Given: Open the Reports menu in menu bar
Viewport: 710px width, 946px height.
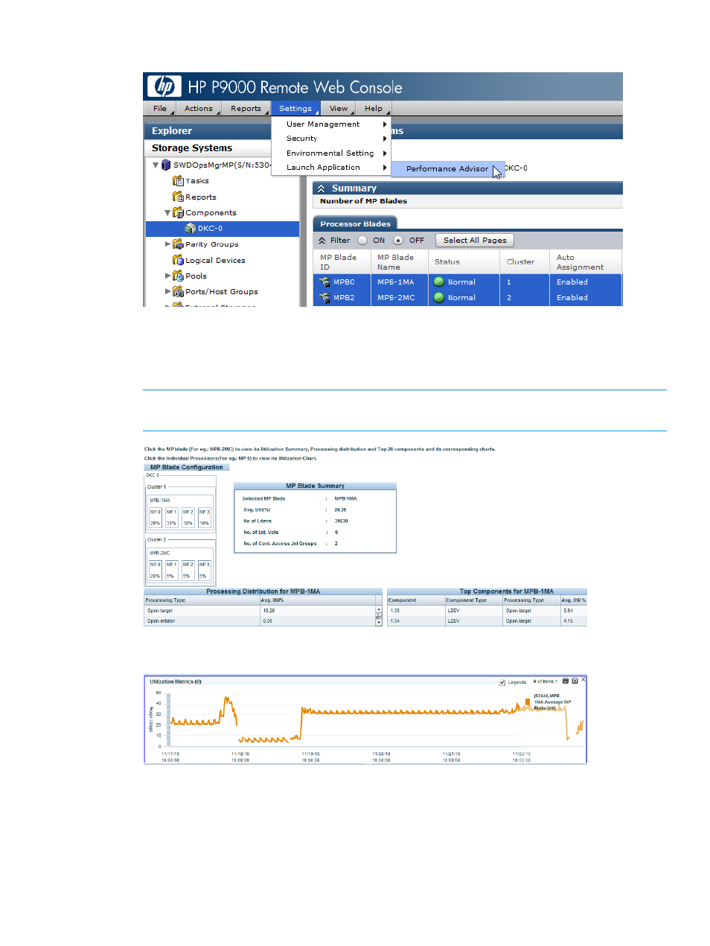Looking at the screenshot, I should point(246,109).
